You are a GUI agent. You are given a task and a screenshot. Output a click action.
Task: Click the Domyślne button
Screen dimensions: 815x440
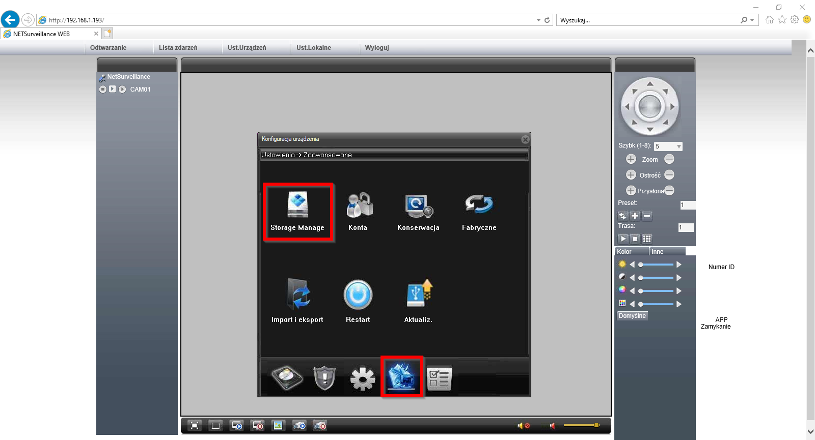pyautogui.click(x=632, y=316)
